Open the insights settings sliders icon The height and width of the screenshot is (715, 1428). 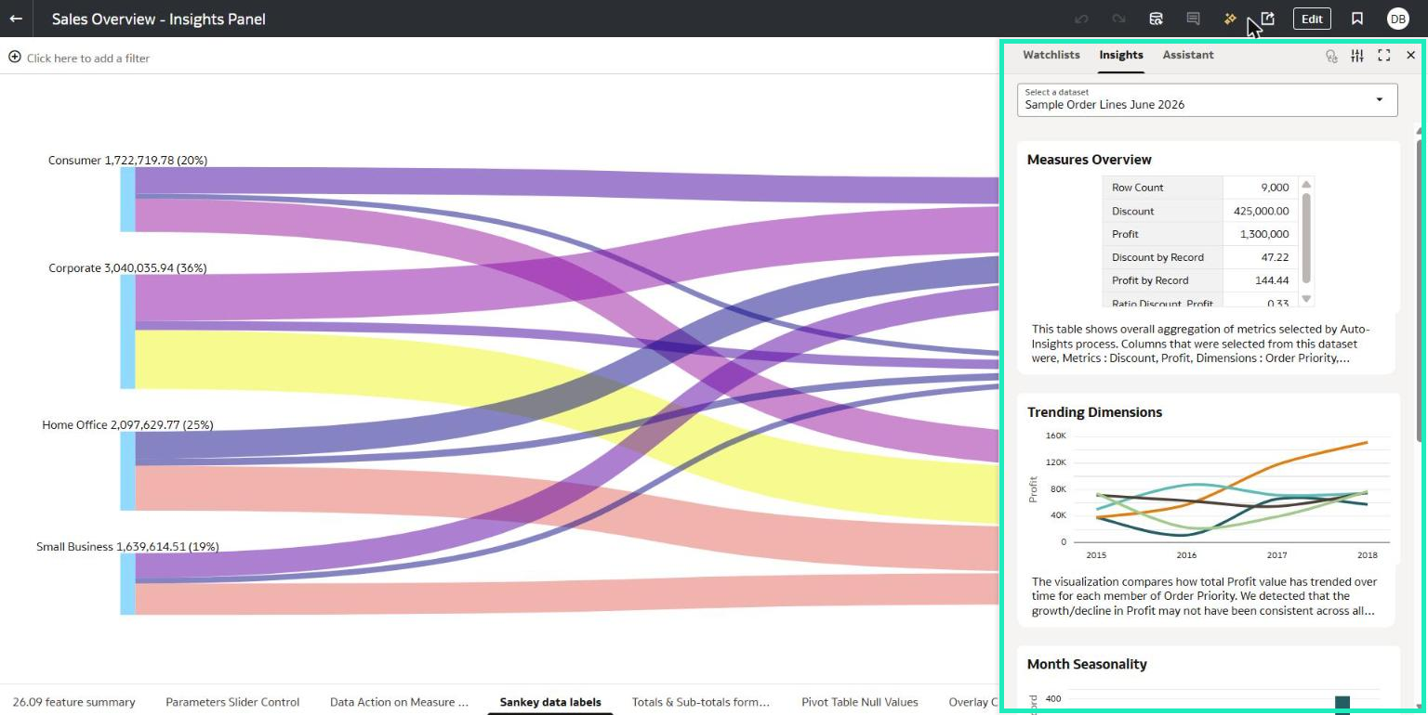click(x=1357, y=56)
